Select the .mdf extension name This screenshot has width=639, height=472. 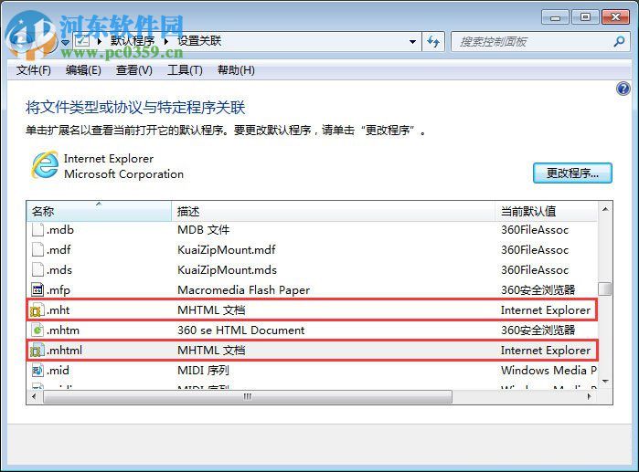59,250
